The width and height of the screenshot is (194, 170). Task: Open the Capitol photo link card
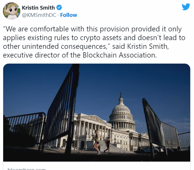tap(97, 113)
